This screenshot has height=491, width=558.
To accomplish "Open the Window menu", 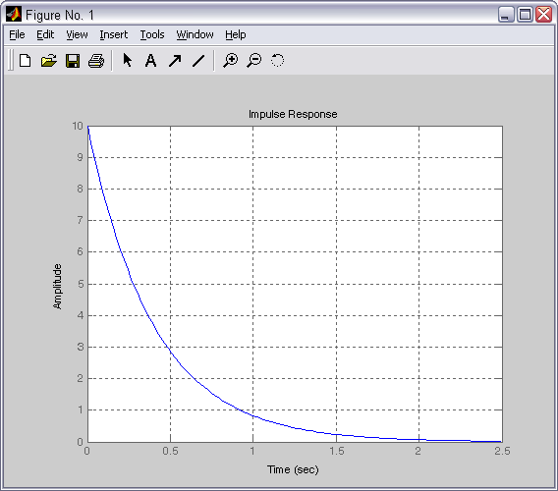I will pyautogui.click(x=195, y=34).
